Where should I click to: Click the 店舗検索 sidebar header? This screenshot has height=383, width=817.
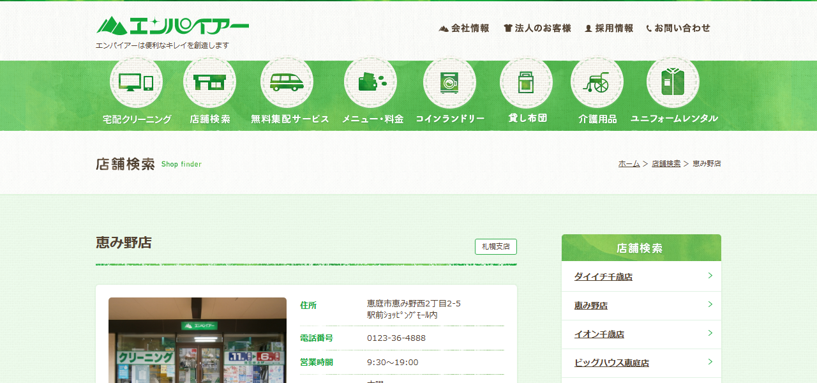pyautogui.click(x=641, y=248)
